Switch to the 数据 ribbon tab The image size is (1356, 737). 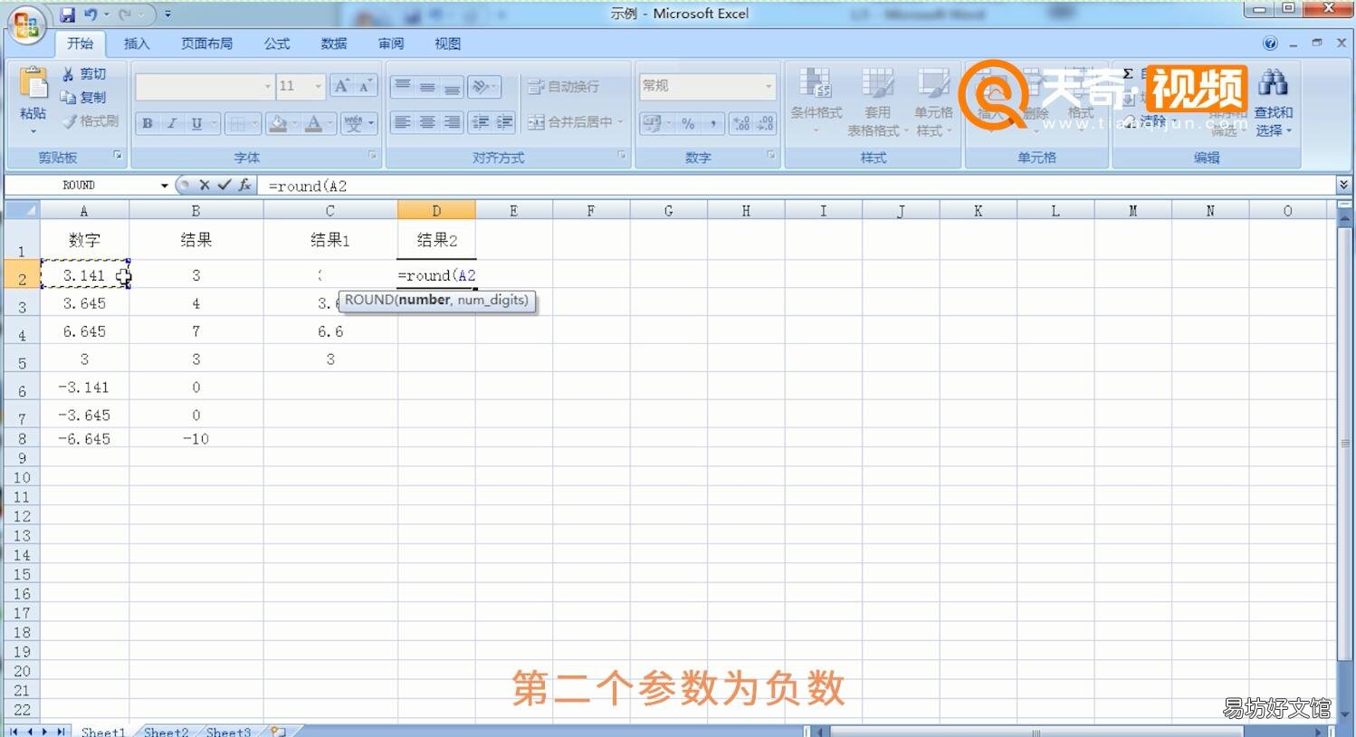point(334,43)
